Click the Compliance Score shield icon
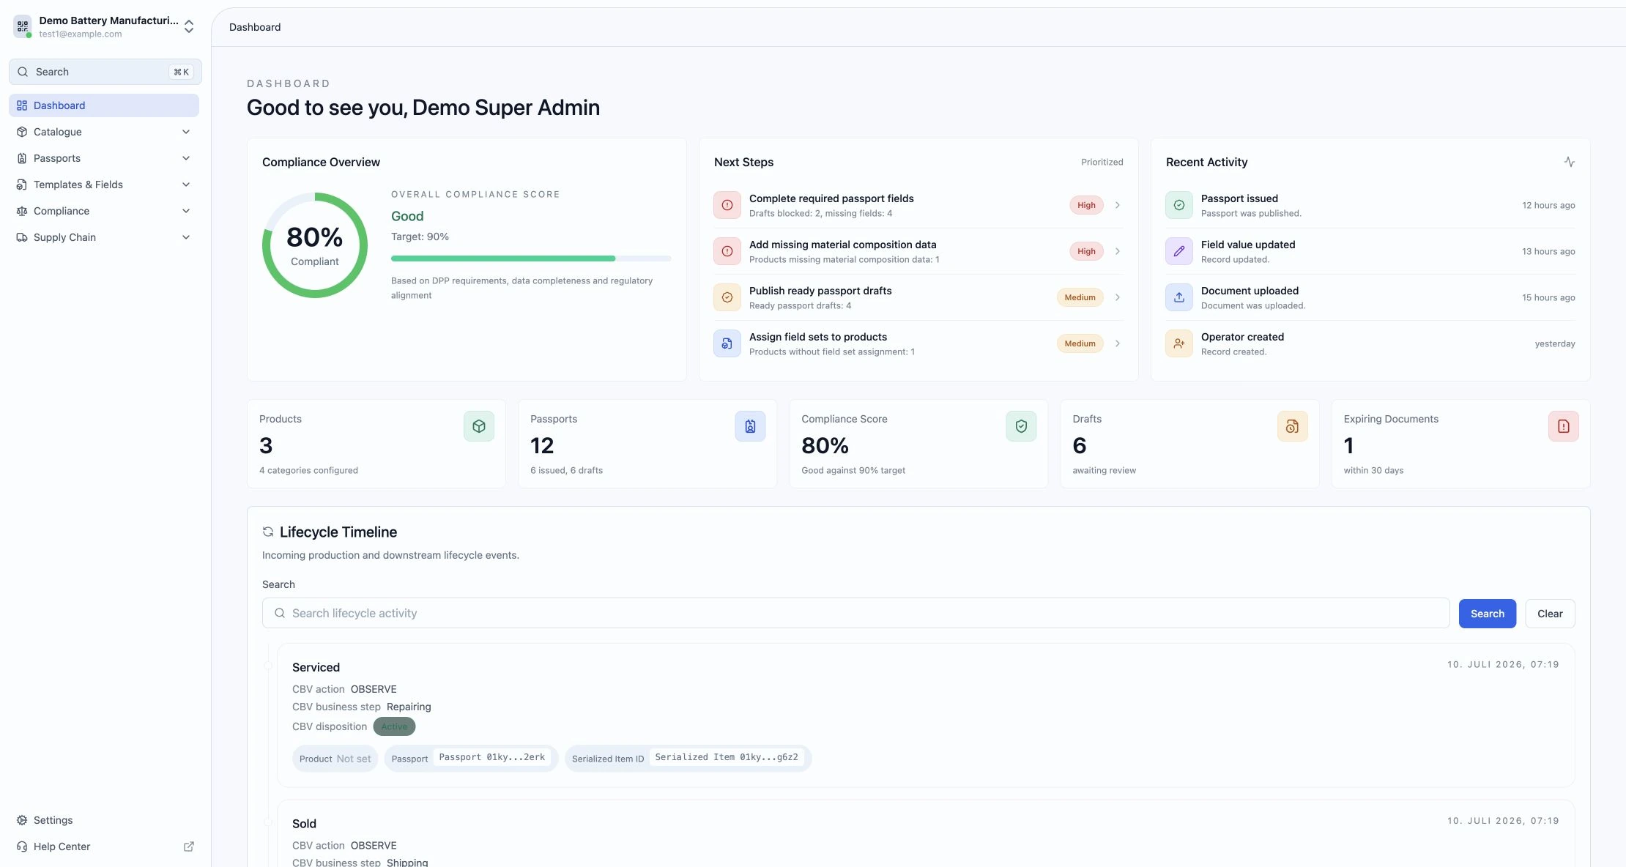The width and height of the screenshot is (1626, 867). 1021,426
